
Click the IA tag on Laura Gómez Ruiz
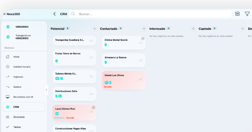pyautogui.click(x=57, y=114)
